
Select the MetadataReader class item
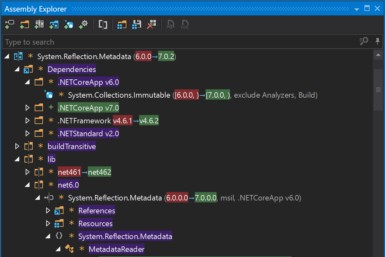(x=116, y=249)
